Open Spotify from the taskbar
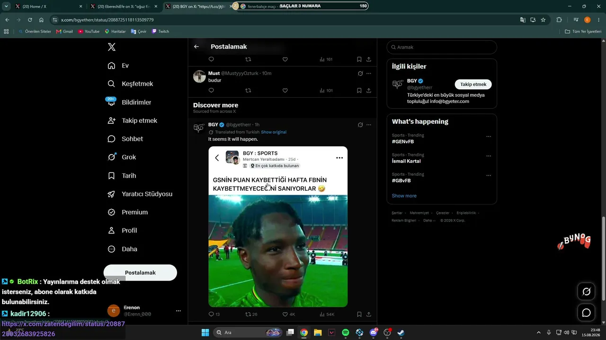 [x=346, y=332]
